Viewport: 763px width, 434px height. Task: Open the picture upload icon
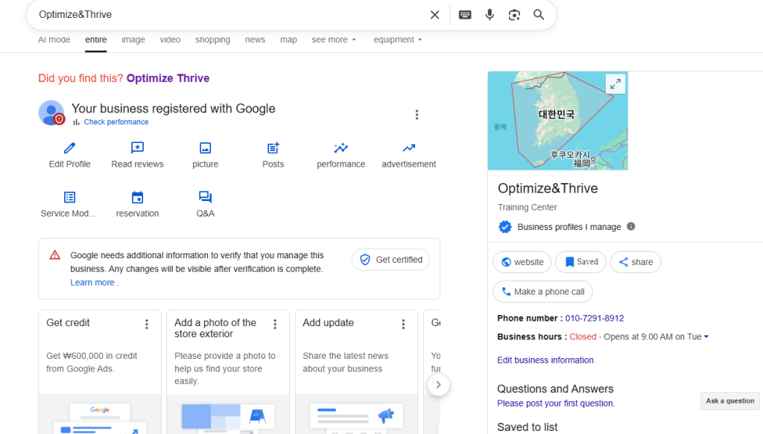click(205, 147)
